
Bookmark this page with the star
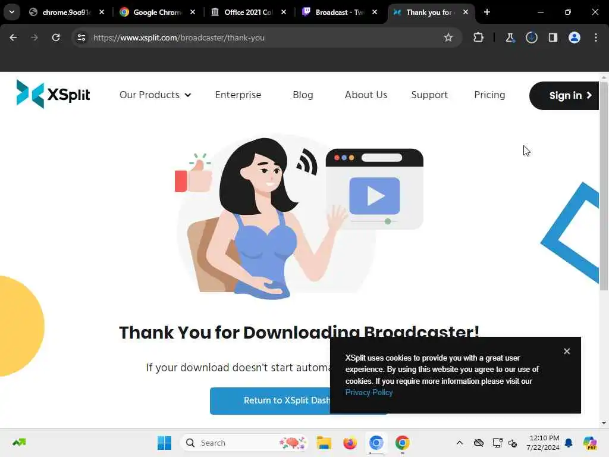click(x=448, y=37)
